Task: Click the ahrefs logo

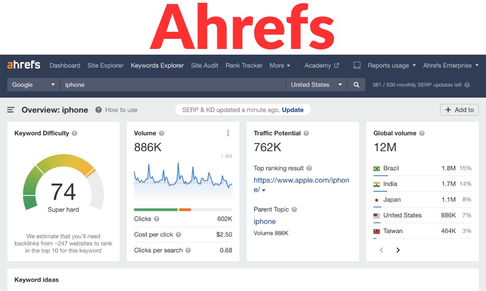Action: [x=23, y=64]
